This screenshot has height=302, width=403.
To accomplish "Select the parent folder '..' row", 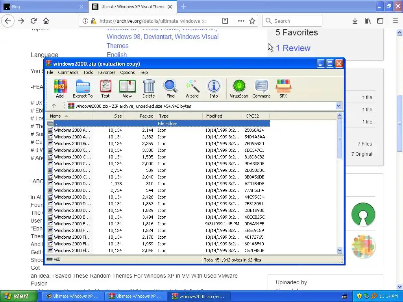I will tap(158, 123).
